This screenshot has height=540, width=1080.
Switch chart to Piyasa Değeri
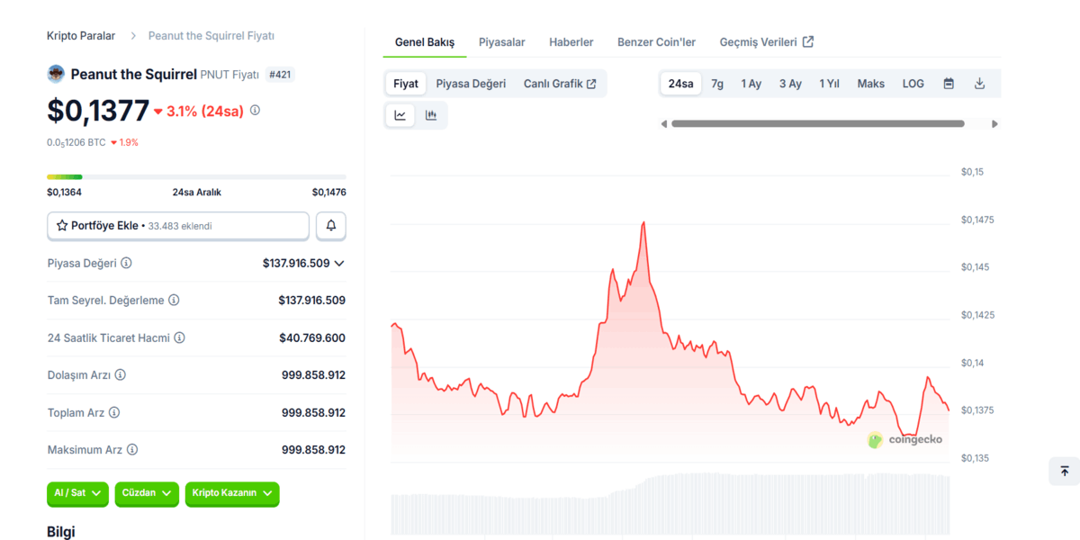click(471, 84)
